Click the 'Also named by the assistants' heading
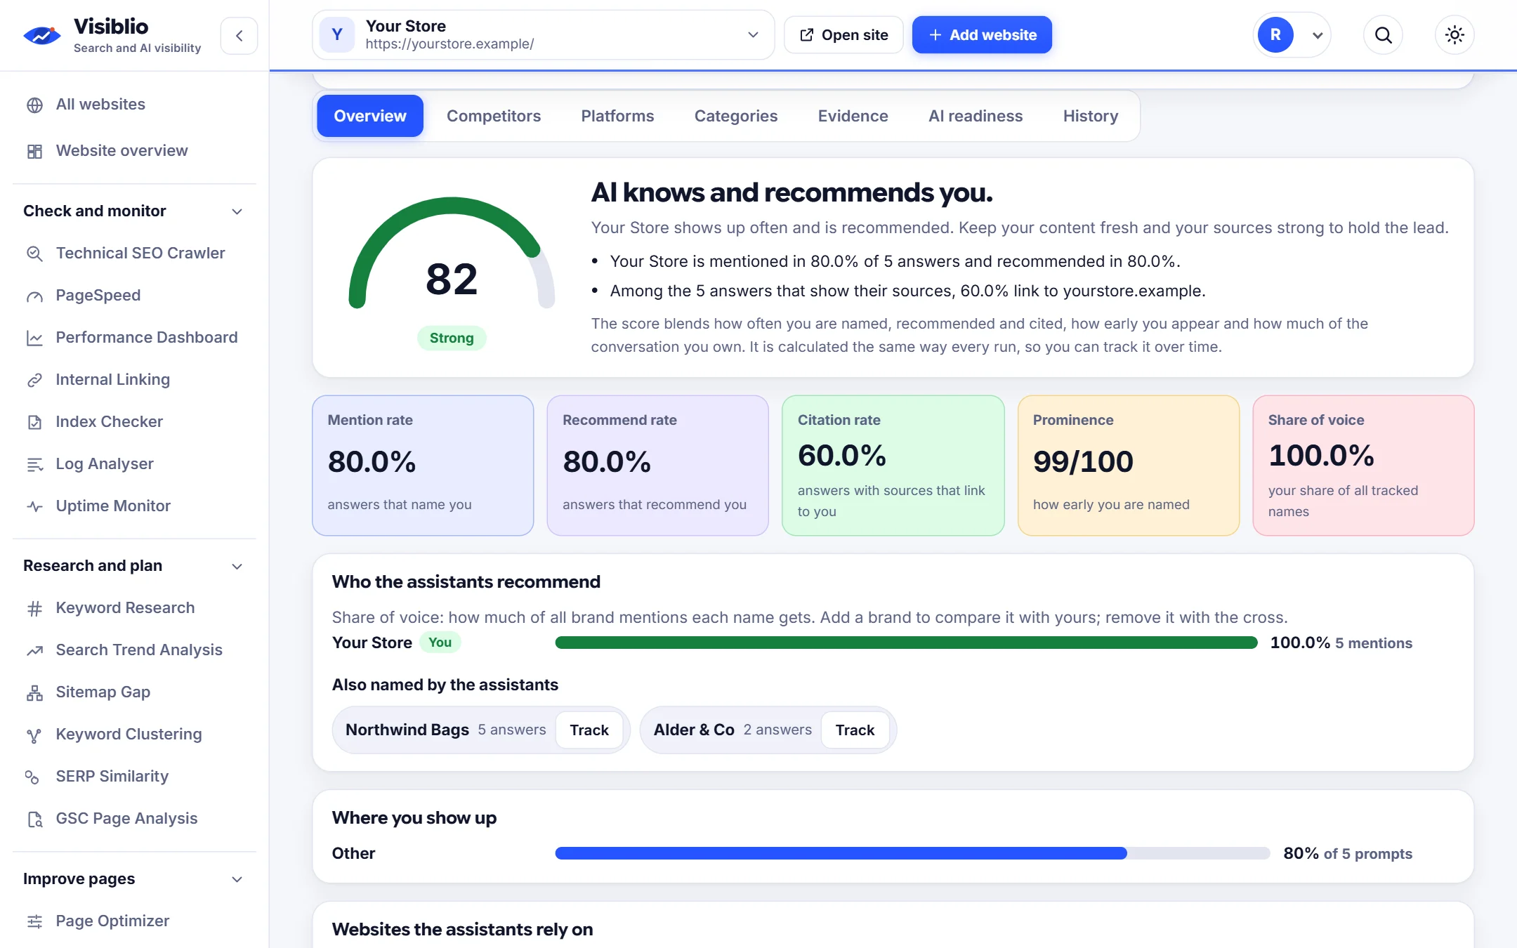This screenshot has height=948, width=1517. (x=445, y=685)
